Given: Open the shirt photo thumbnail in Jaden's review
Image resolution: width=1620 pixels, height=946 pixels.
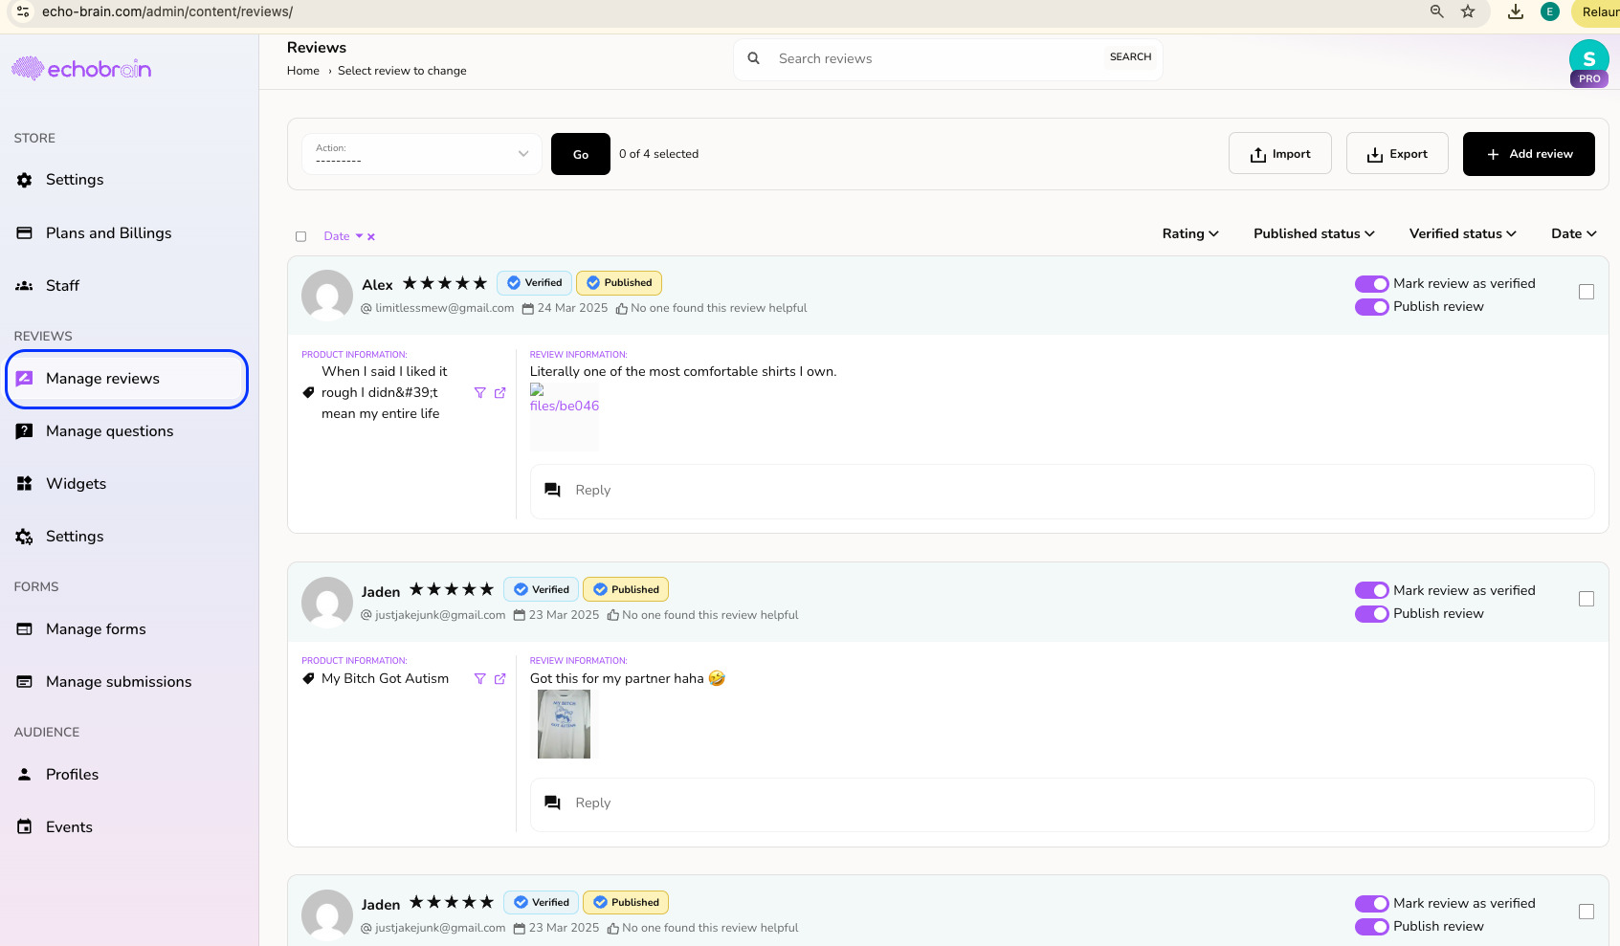Looking at the screenshot, I should [x=565, y=725].
